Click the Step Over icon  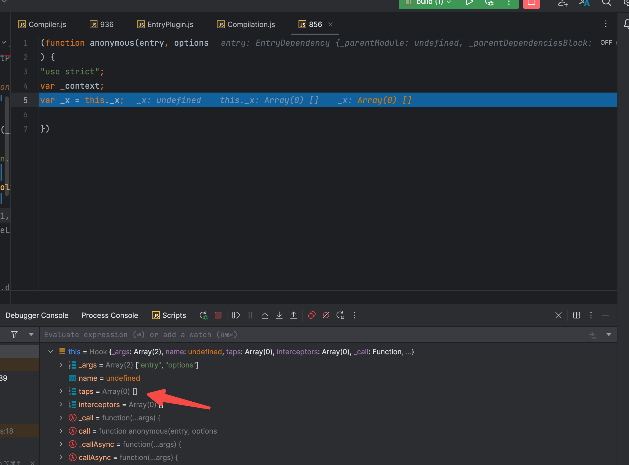265,315
